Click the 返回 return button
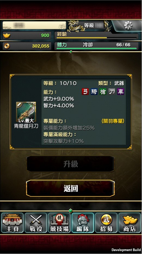 [71, 188]
